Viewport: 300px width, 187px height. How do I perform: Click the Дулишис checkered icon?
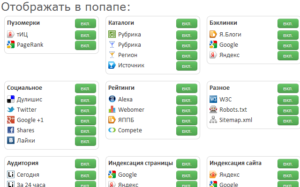[11, 99]
